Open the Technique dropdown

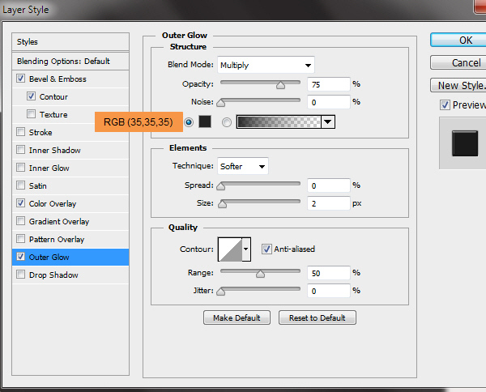coord(243,166)
